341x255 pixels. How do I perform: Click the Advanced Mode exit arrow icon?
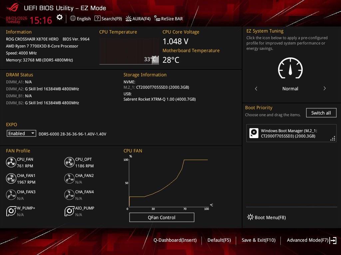click(333, 240)
